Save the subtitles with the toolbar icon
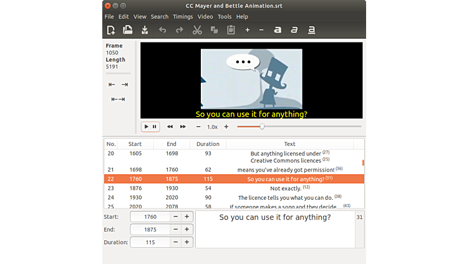The height and width of the screenshot is (264, 469). pos(145,30)
